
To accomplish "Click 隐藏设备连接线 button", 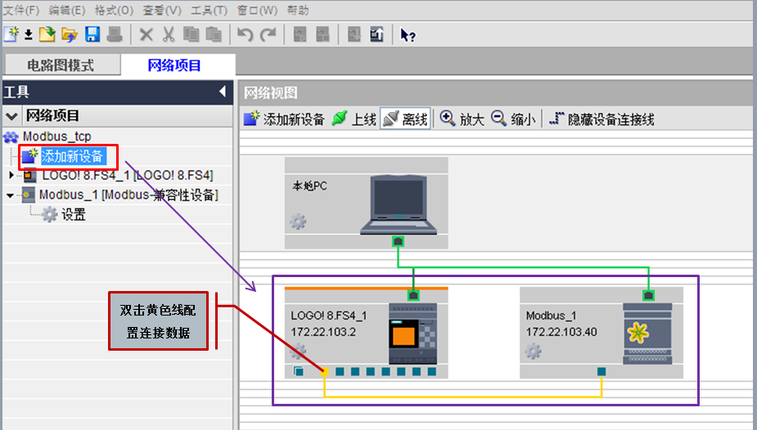I will tap(602, 119).
